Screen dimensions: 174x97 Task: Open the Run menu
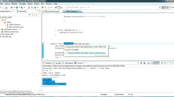pyautogui.click(x=42, y=4)
